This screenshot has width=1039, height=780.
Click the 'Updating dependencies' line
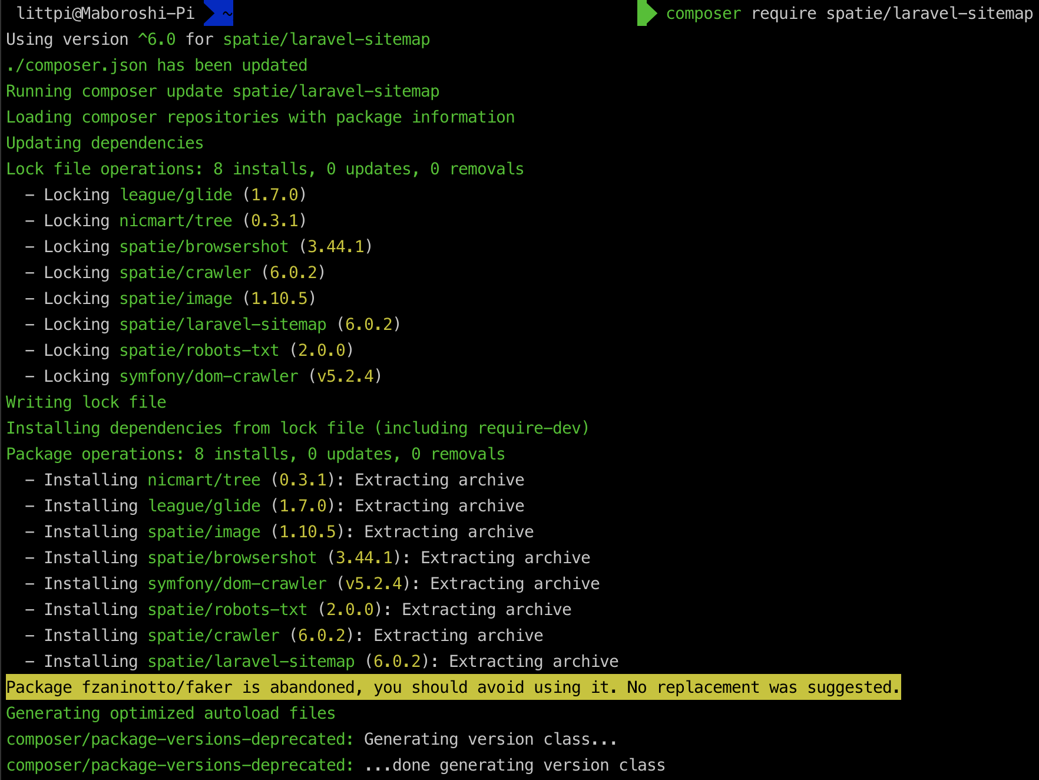[x=105, y=143]
